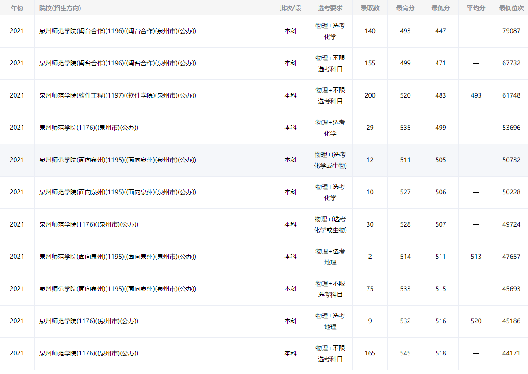The height and width of the screenshot is (374, 528).
Task: Click the school name in rank 79087 row
Action: (x=118, y=31)
